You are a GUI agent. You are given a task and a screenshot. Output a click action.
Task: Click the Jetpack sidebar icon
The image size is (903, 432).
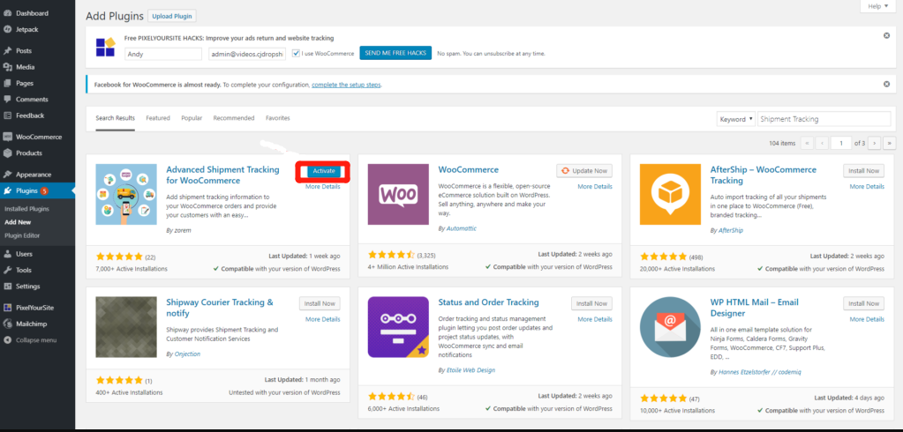(x=7, y=29)
